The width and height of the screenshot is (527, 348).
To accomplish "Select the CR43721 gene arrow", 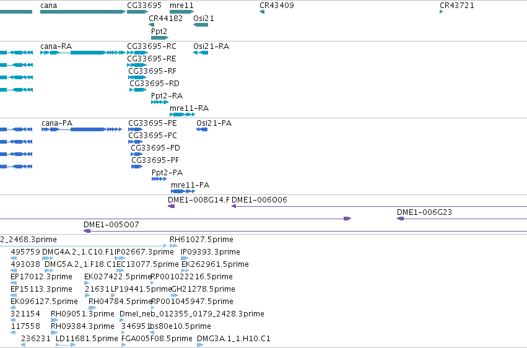I will pyautogui.click(x=442, y=12).
